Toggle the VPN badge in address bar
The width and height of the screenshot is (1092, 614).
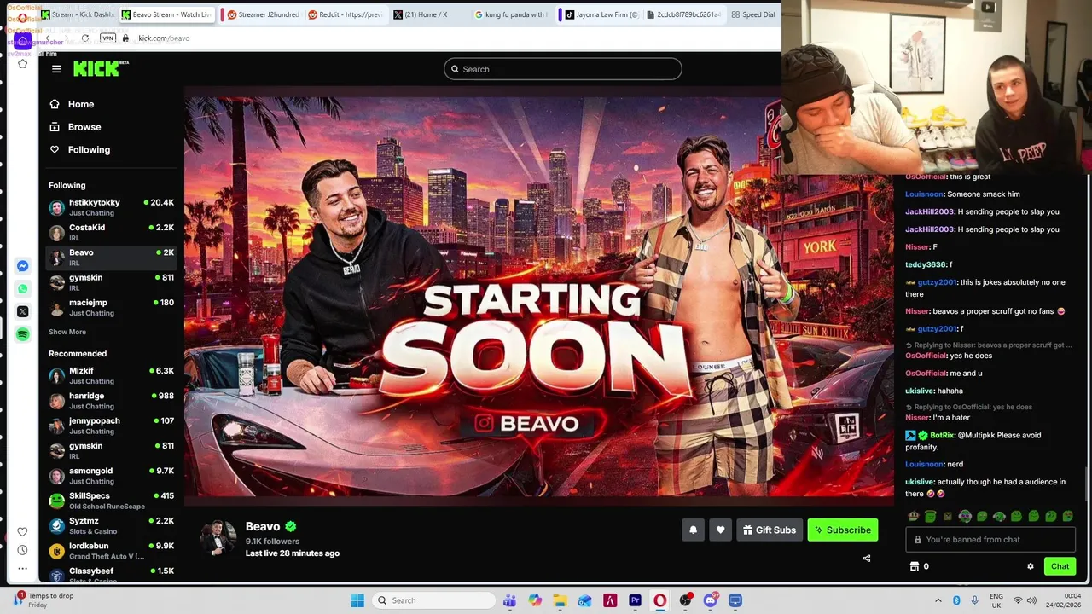pos(107,38)
